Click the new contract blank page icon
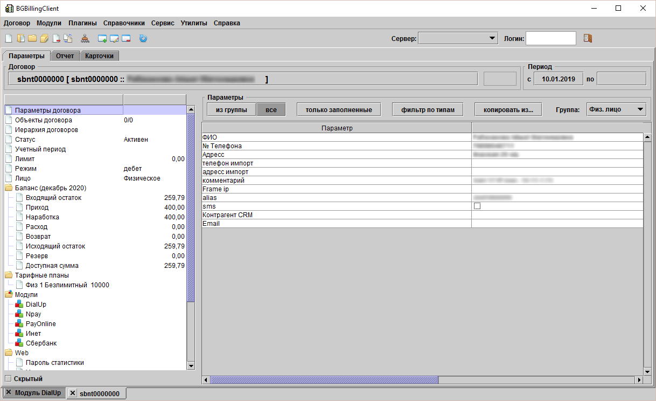This screenshot has width=656, height=401. click(8, 38)
